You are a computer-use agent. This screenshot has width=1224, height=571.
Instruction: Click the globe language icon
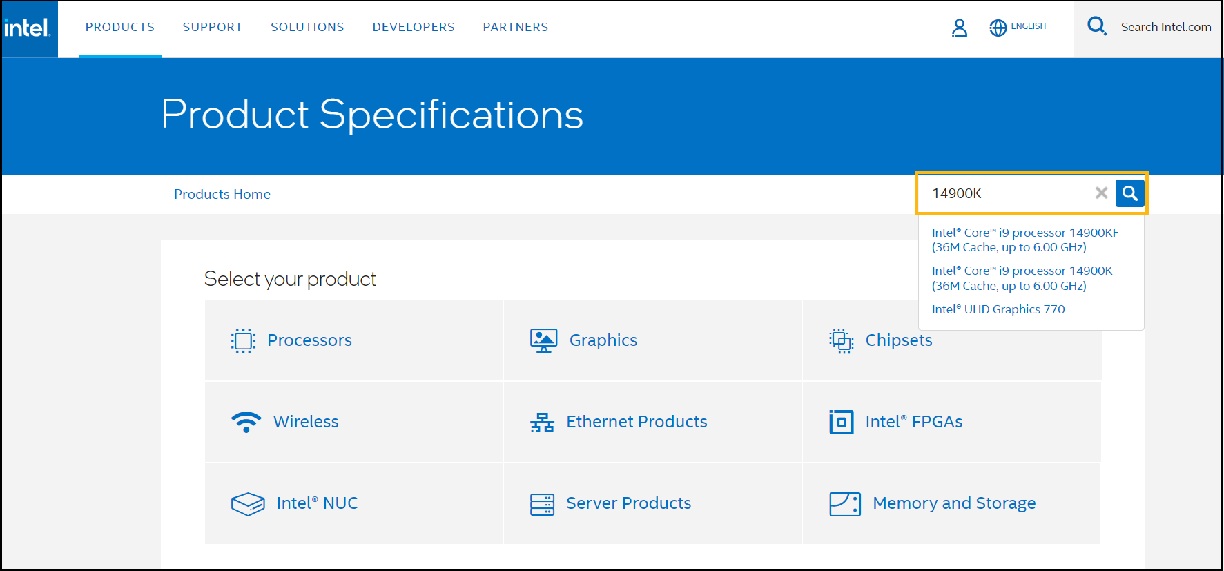pyautogui.click(x=998, y=28)
